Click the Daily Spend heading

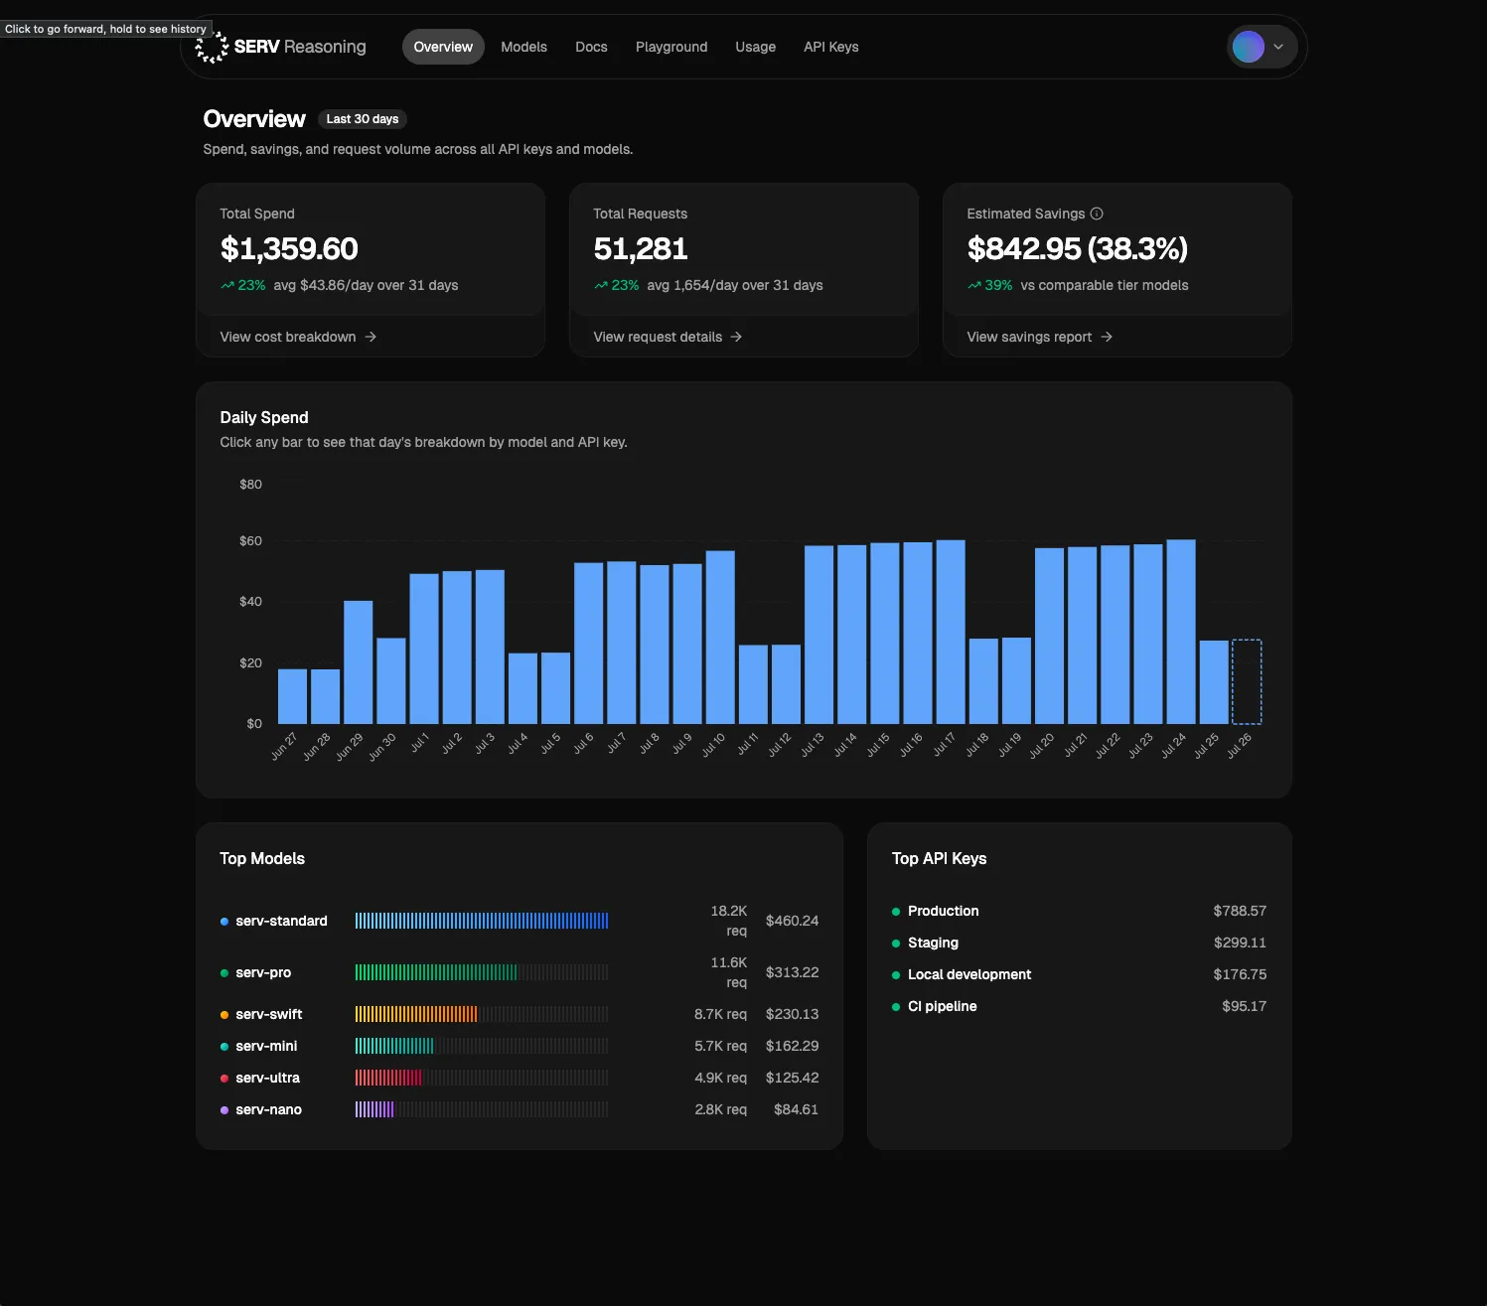coord(264,417)
